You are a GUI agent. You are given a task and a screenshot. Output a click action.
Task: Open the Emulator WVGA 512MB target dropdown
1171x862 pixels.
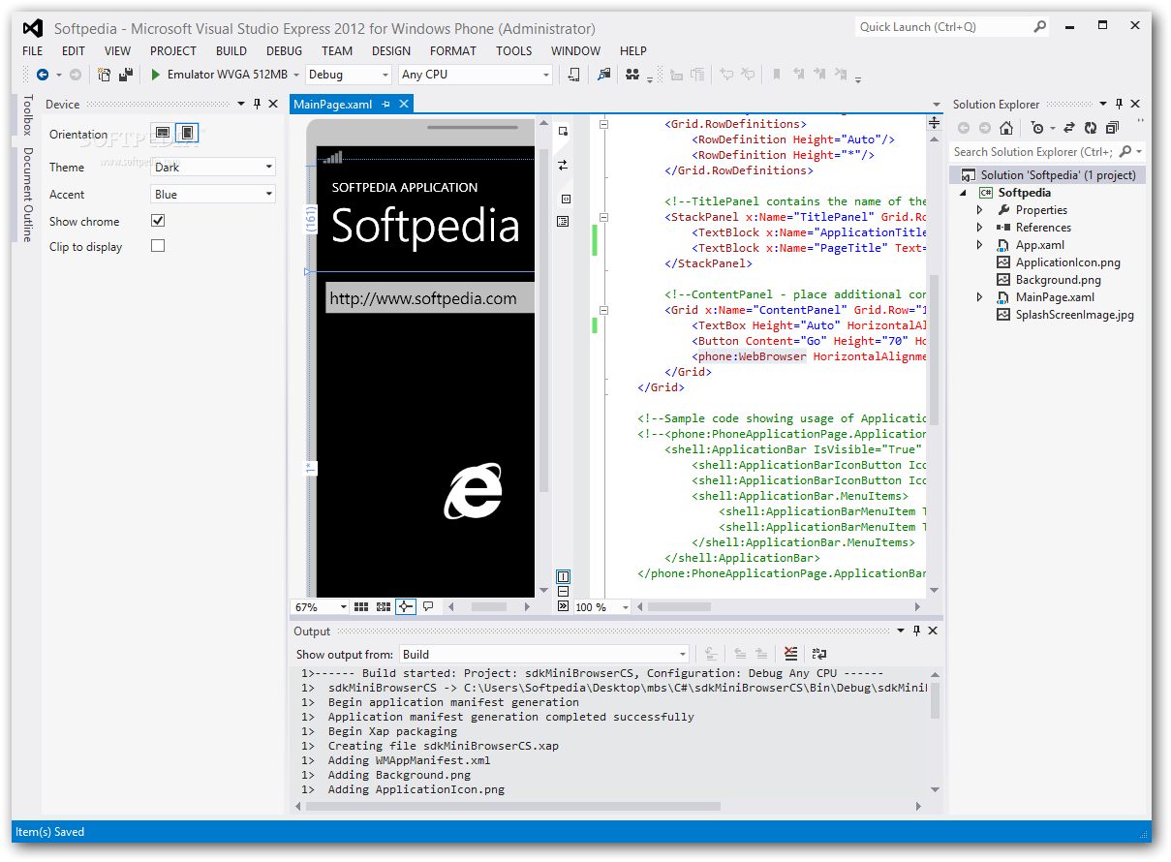tap(294, 75)
